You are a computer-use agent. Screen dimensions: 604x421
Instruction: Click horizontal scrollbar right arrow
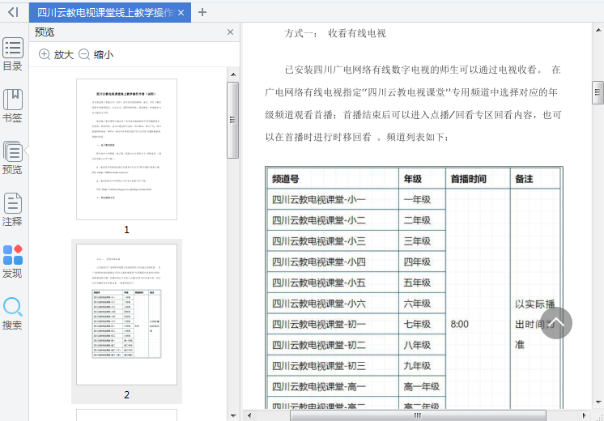[x=584, y=415]
